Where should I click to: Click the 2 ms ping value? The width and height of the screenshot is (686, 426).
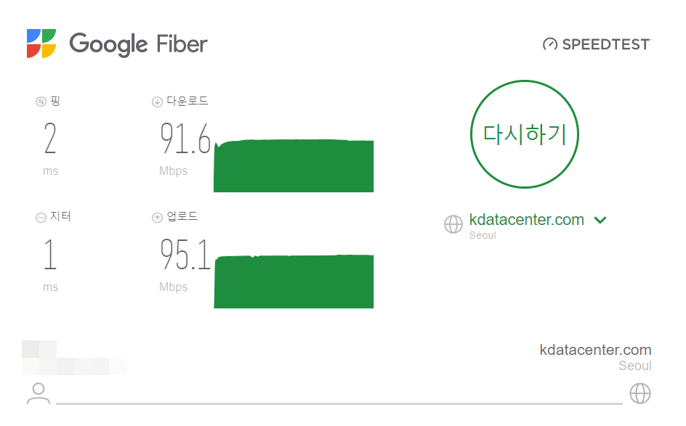pos(49,138)
